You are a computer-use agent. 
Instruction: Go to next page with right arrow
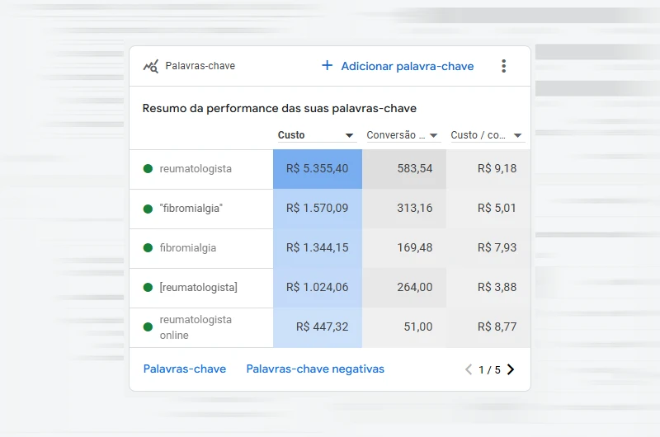pos(511,369)
